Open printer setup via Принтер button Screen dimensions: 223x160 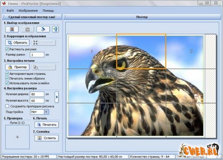[x=18, y=67]
